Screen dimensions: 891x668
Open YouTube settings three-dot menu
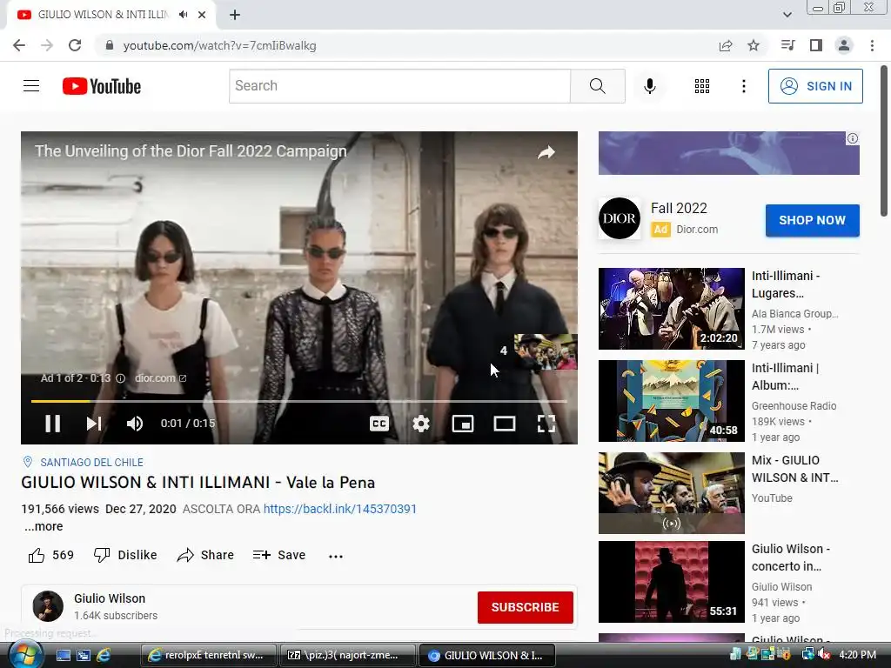[743, 86]
